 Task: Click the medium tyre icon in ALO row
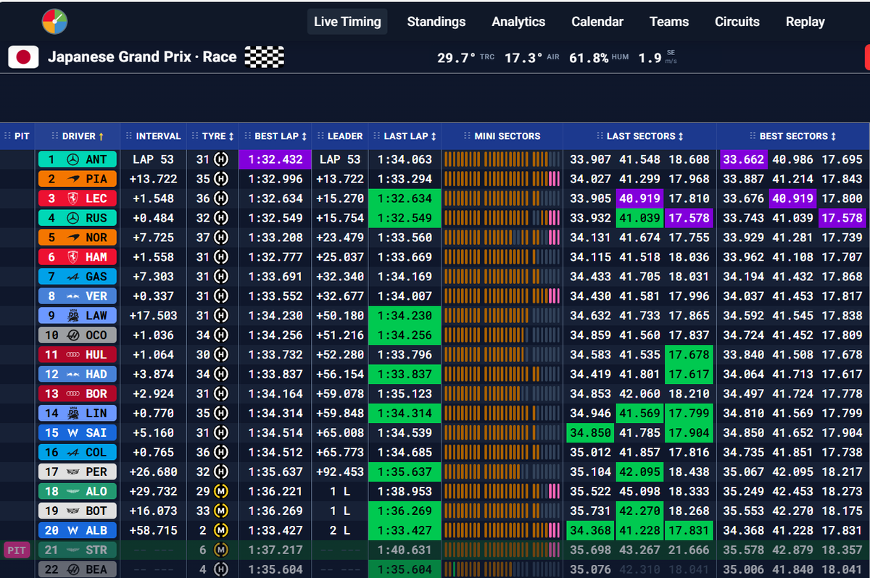pos(221,492)
